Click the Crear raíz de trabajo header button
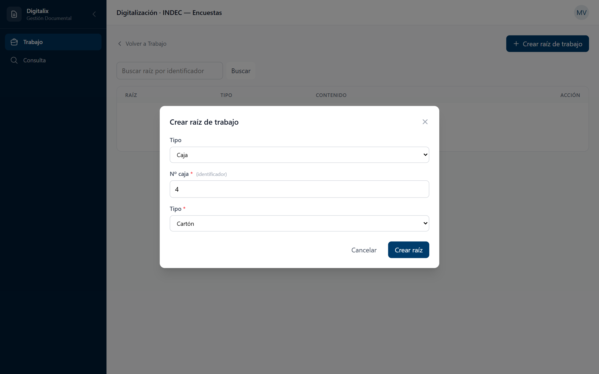This screenshot has width=599, height=374. pyautogui.click(x=547, y=44)
